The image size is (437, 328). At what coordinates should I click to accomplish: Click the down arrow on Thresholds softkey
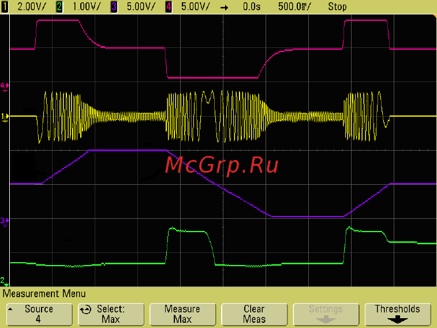[397, 320]
